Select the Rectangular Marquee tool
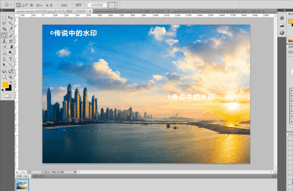 pos(4,17)
